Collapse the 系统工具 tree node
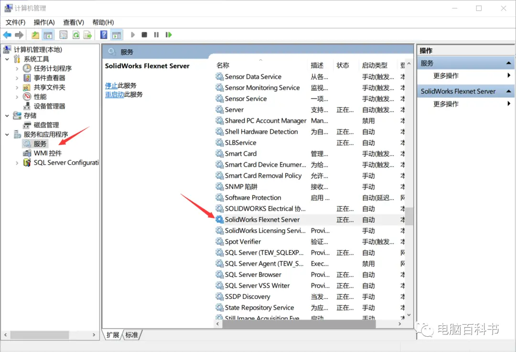516x352 pixels. click(x=7, y=59)
